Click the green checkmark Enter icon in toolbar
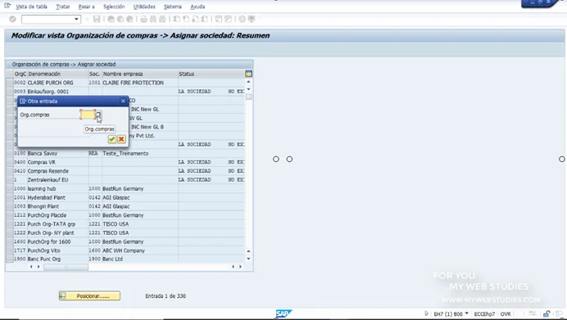This screenshot has width=567, height=320. tap(12, 19)
